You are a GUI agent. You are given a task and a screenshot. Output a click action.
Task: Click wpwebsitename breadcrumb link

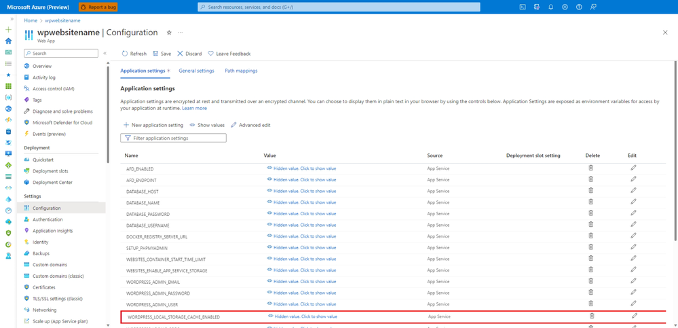[62, 20]
